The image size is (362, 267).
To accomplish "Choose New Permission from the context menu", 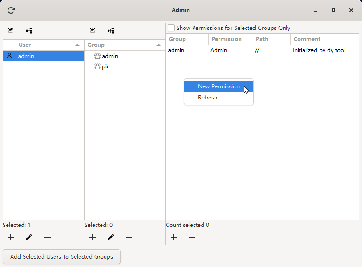I will coord(219,86).
